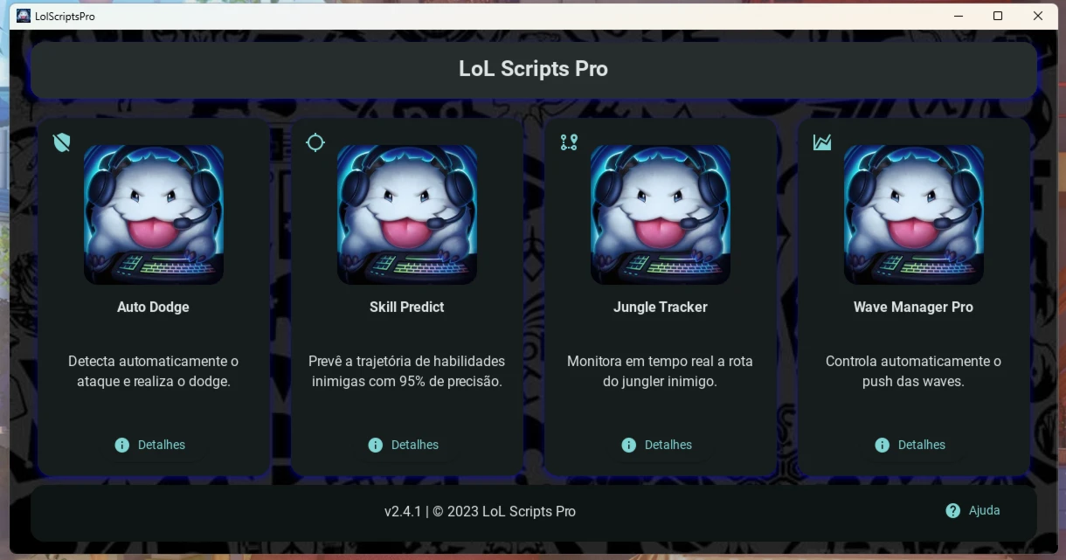Viewport: 1066px width, 560px height.
Task: Click the info icon under Jungle Tracker
Action: click(629, 445)
